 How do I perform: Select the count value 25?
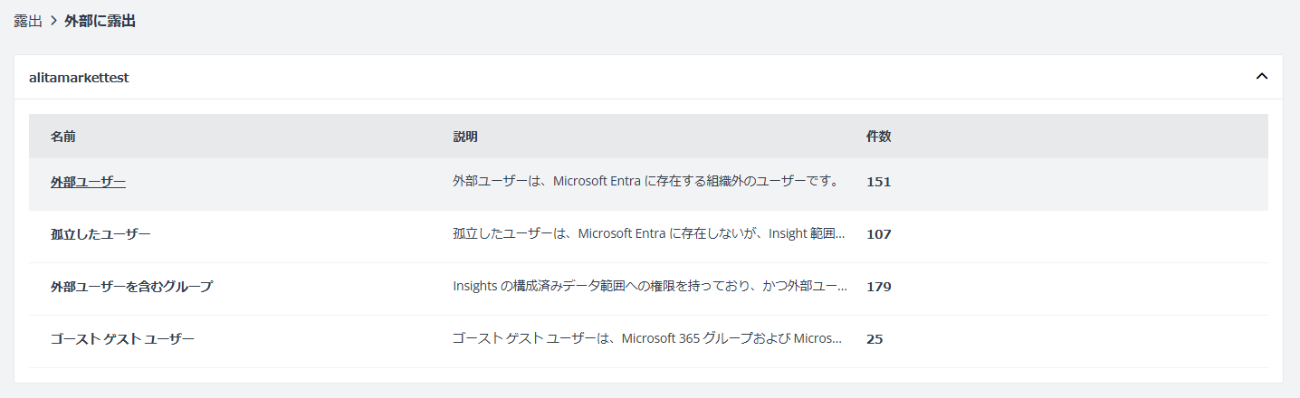point(875,339)
